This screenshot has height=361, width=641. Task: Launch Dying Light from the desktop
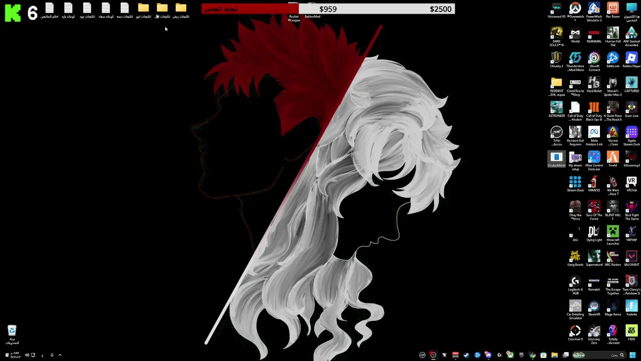point(594,234)
